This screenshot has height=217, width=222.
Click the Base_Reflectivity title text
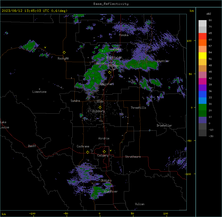(111, 4)
